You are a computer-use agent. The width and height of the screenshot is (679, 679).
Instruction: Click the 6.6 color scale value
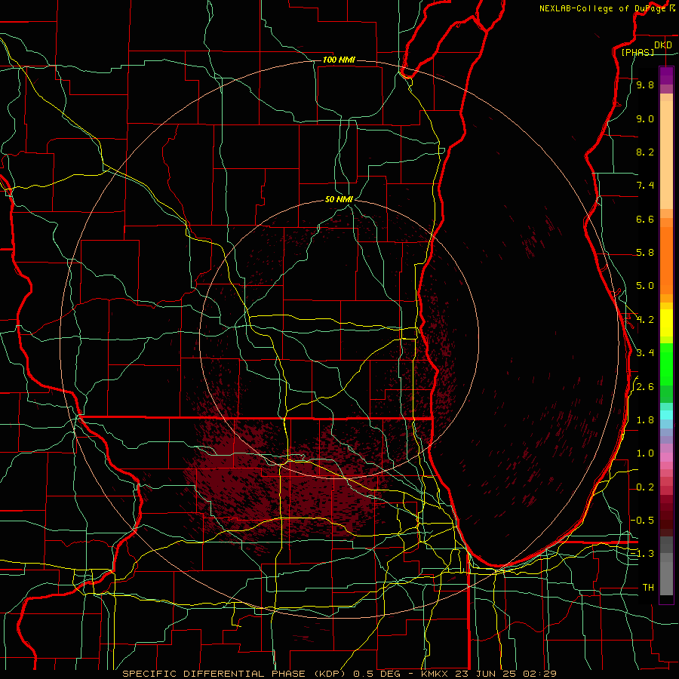[x=645, y=220]
